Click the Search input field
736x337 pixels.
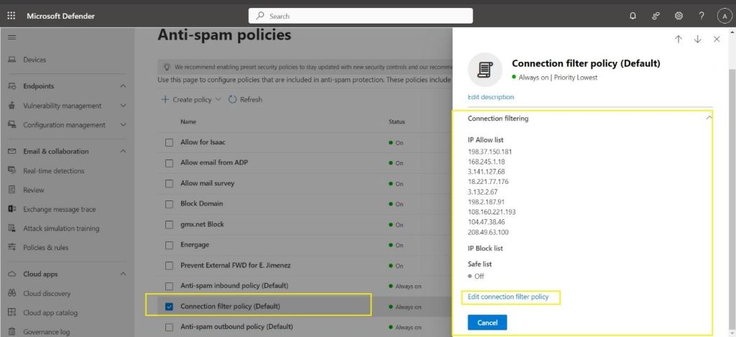click(x=361, y=16)
